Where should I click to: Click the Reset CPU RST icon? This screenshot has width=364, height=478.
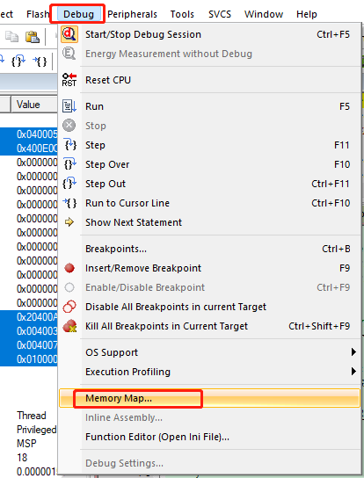[69, 80]
